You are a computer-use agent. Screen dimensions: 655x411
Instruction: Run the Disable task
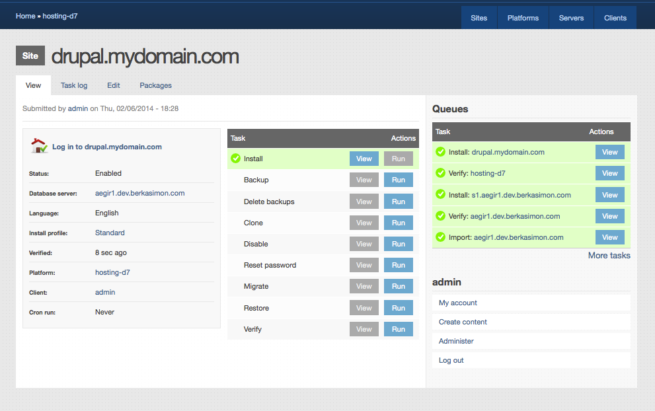click(398, 244)
